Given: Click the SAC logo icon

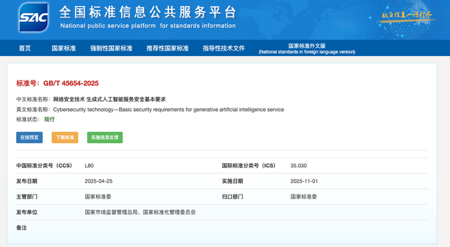Looking at the screenshot, I should [33, 17].
